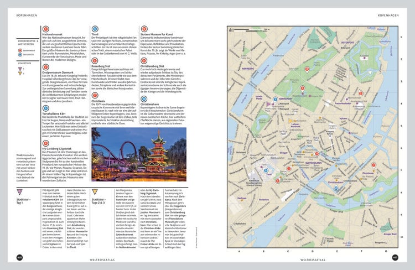Click the Kastellet label on the map
The height and width of the screenshot is (270, 415).
[365, 55]
